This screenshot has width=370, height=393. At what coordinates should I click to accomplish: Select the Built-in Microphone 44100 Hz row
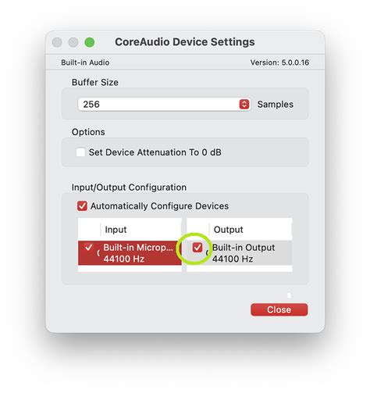(130, 253)
